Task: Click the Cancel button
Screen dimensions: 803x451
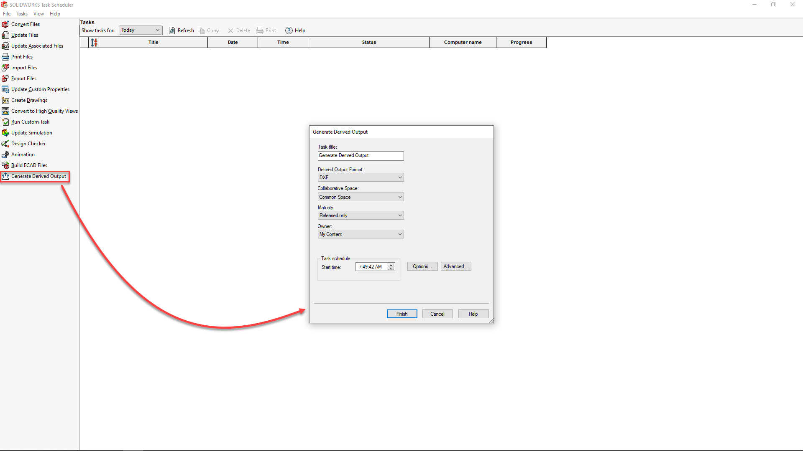Action: [437, 313]
